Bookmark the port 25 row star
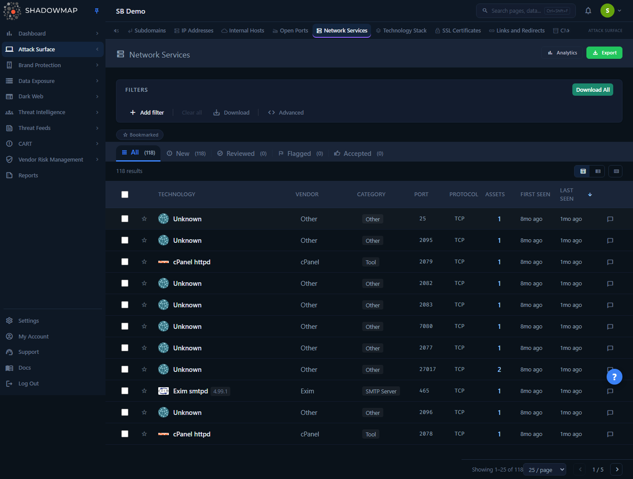This screenshot has height=479, width=633. [144, 219]
